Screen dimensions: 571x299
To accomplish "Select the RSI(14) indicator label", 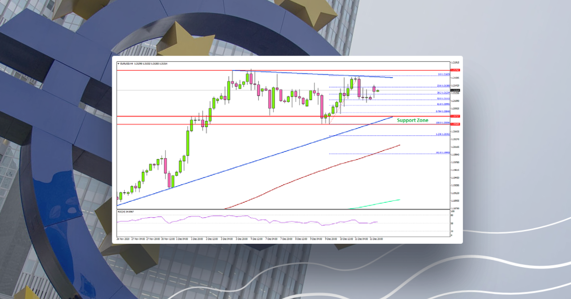I will [x=122, y=211].
